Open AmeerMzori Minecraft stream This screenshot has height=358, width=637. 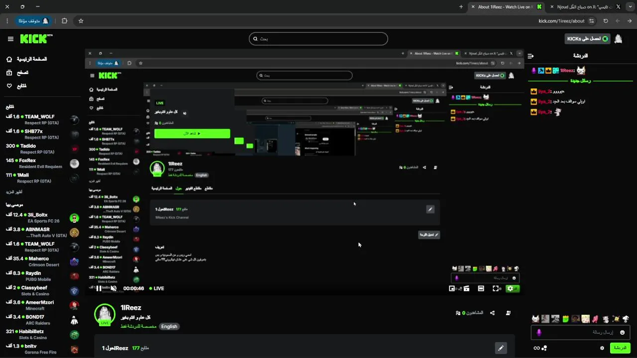(x=42, y=305)
